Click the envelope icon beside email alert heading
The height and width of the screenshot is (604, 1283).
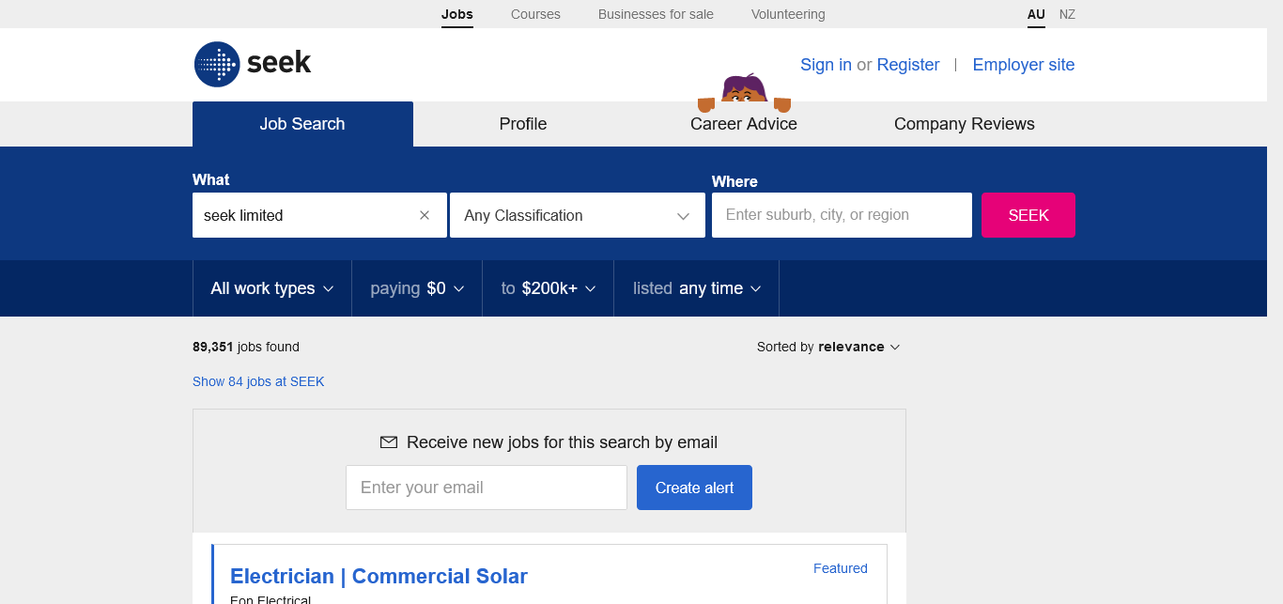tap(388, 442)
